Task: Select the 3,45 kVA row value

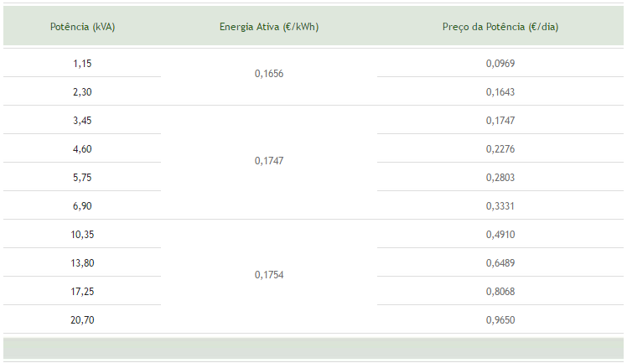Action: [x=82, y=121]
